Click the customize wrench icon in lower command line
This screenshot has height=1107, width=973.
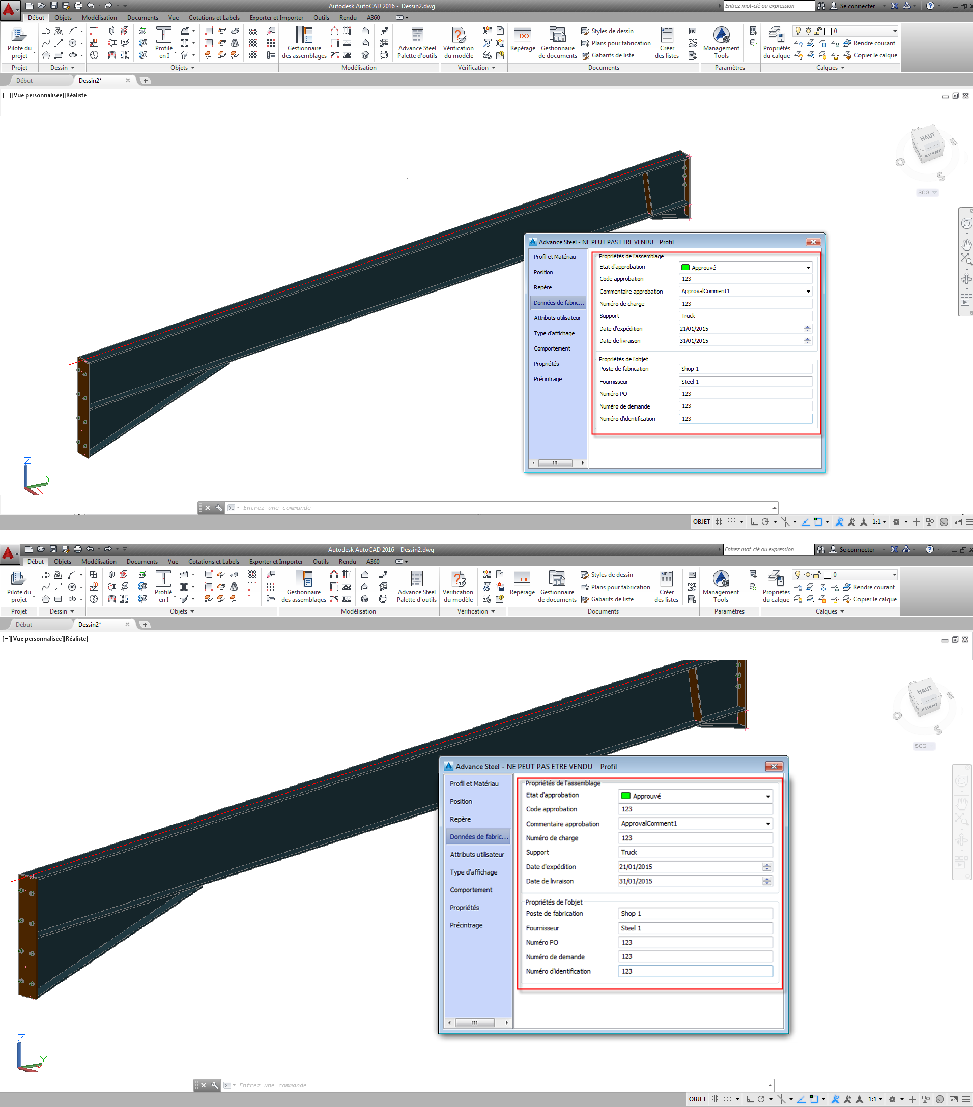pyautogui.click(x=215, y=1085)
